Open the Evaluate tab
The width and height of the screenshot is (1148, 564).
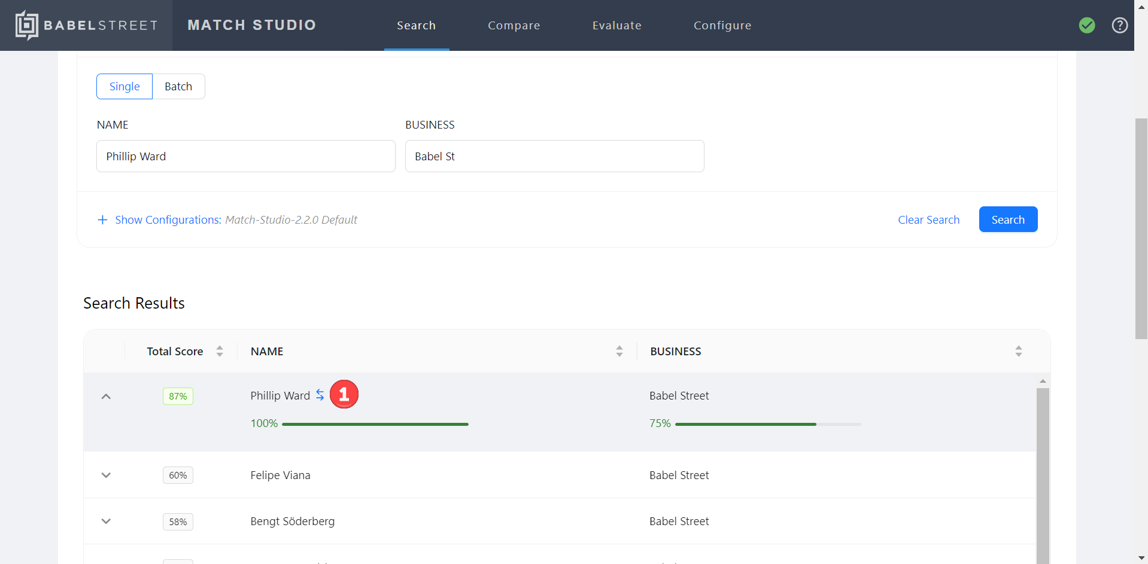[x=616, y=25]
